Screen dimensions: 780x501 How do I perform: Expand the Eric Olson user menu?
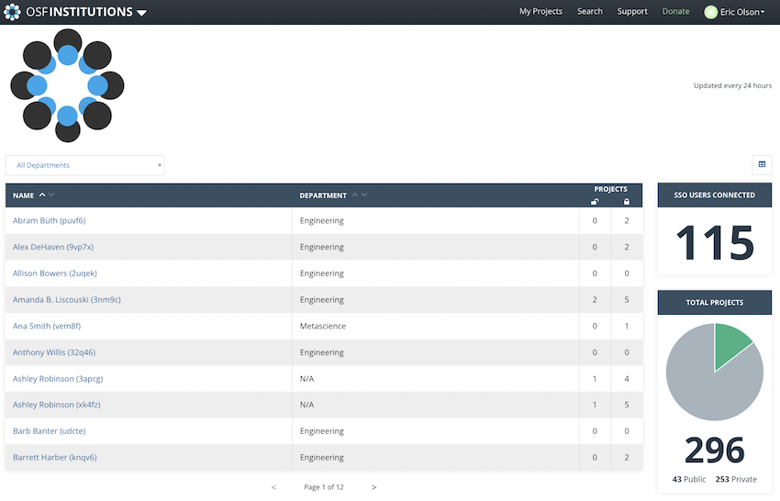tap(741, 12)
